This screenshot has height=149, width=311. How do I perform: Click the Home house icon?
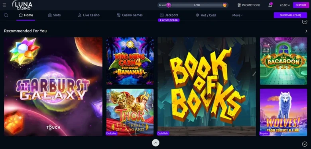click(21, 15)
